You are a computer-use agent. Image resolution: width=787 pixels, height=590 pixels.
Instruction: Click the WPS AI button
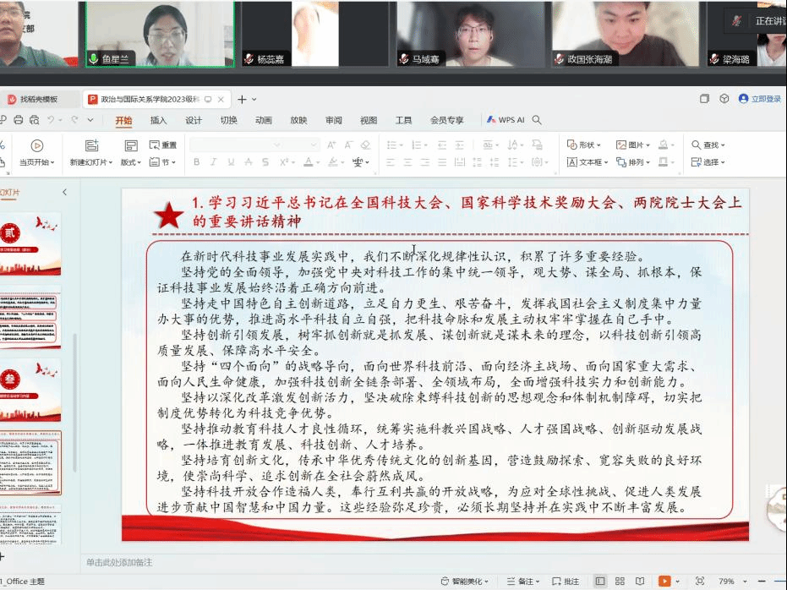click(506, 120)
